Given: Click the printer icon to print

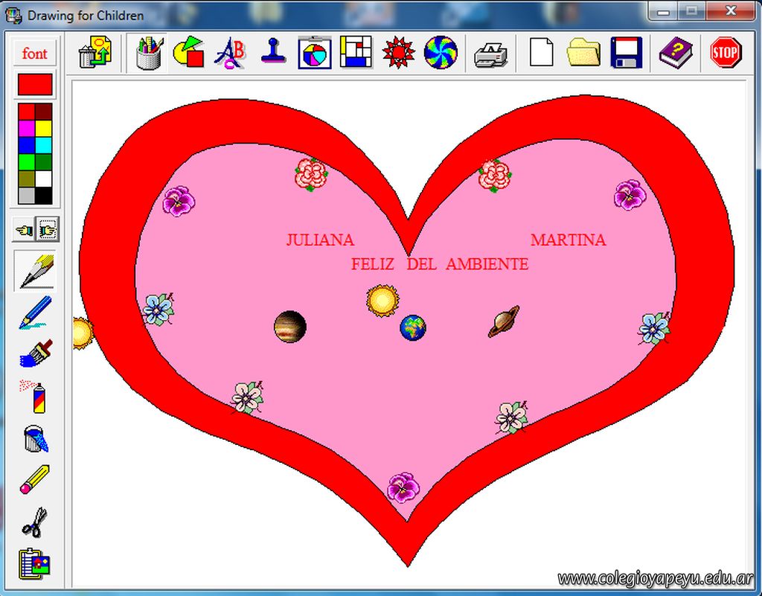Looking at the screenshot, I should pyautogui.click(x=491, y=54).
